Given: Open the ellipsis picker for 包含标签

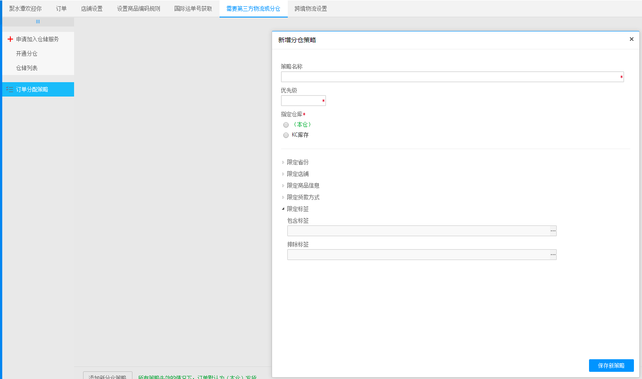Looking at the screenshot, I should pyautogui.click(x=553, y=231).
